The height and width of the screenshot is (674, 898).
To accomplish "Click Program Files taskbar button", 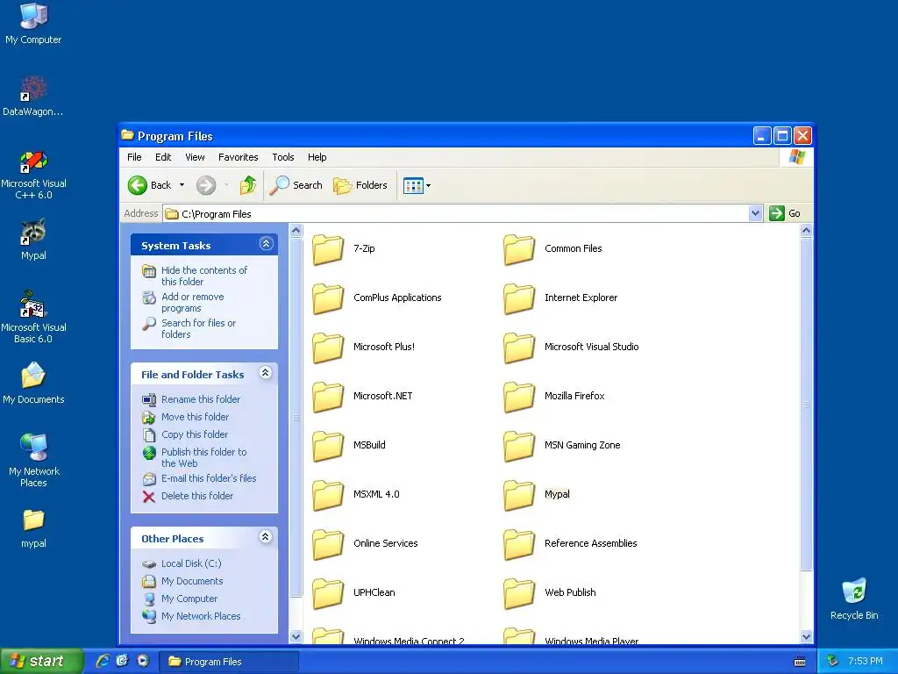I will pos(229,662).
